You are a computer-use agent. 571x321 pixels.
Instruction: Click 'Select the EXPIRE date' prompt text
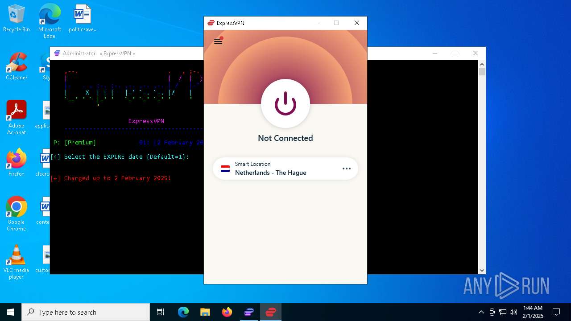coord(127,156)
